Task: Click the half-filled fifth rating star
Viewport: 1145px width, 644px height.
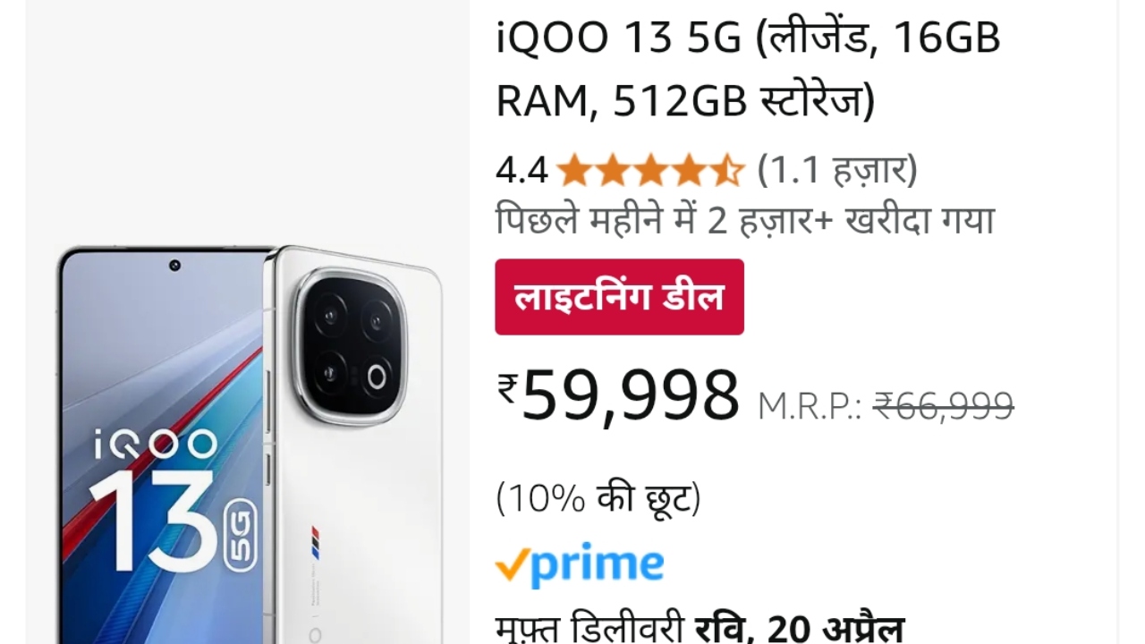Action: tap(728, 169)
